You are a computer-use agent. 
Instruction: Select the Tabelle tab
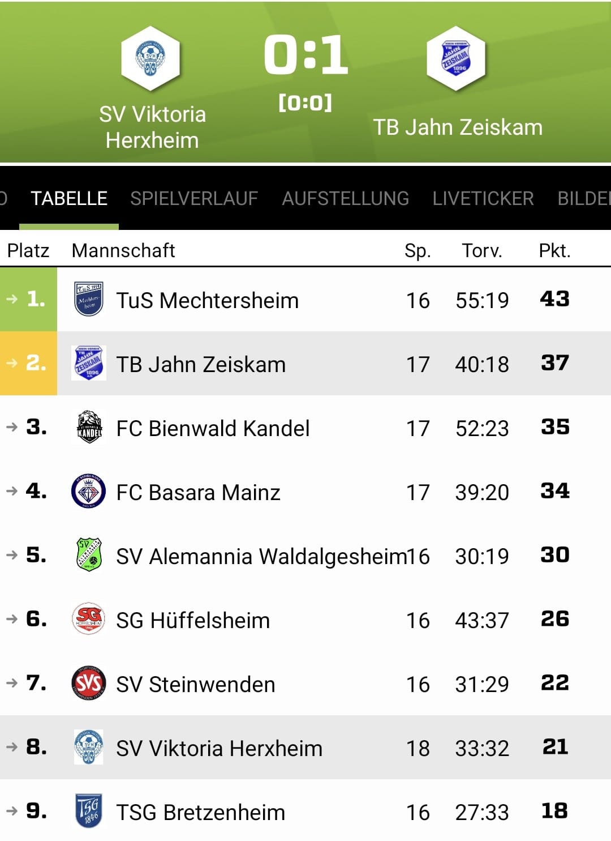pyautogui.click(x=69, y=199)
